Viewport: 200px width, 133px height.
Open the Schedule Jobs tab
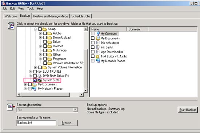(81, 16)
